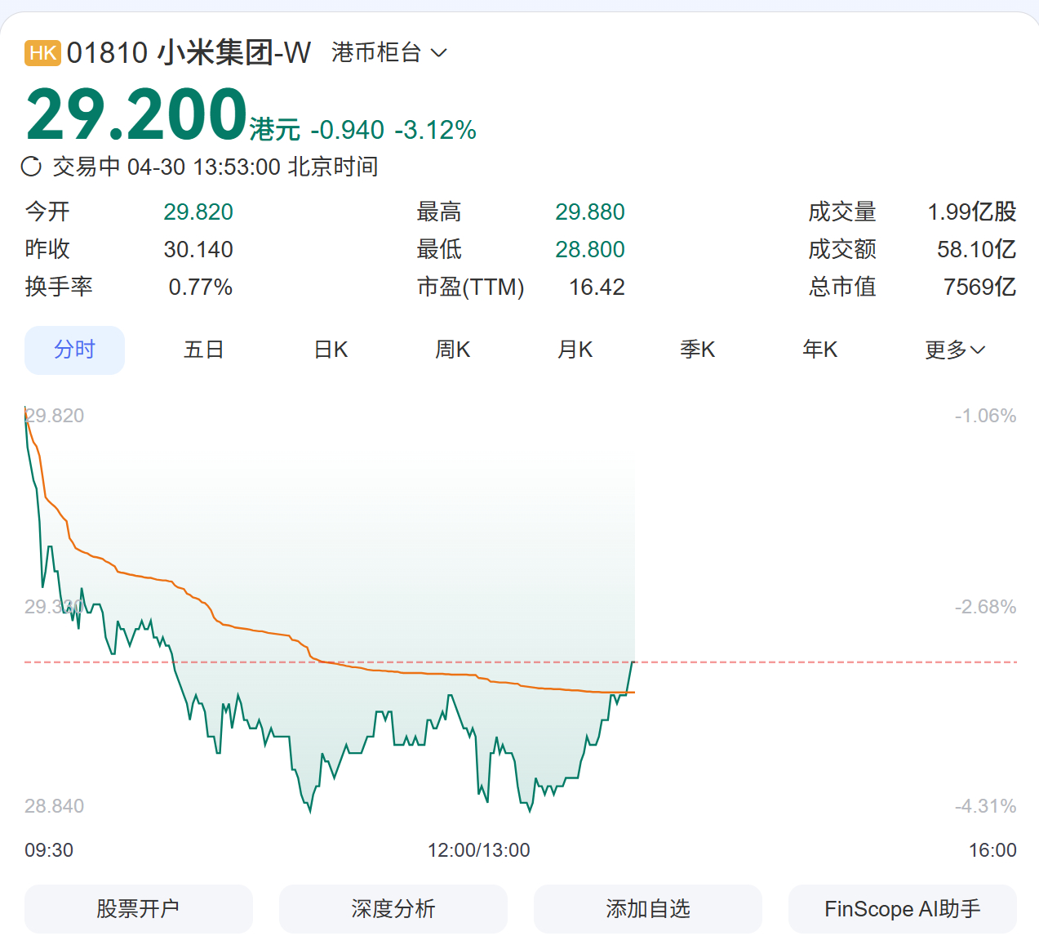Open the 周K weekly chart tab
This screenshot has height=936, width=1039.
tap(452, 350)
